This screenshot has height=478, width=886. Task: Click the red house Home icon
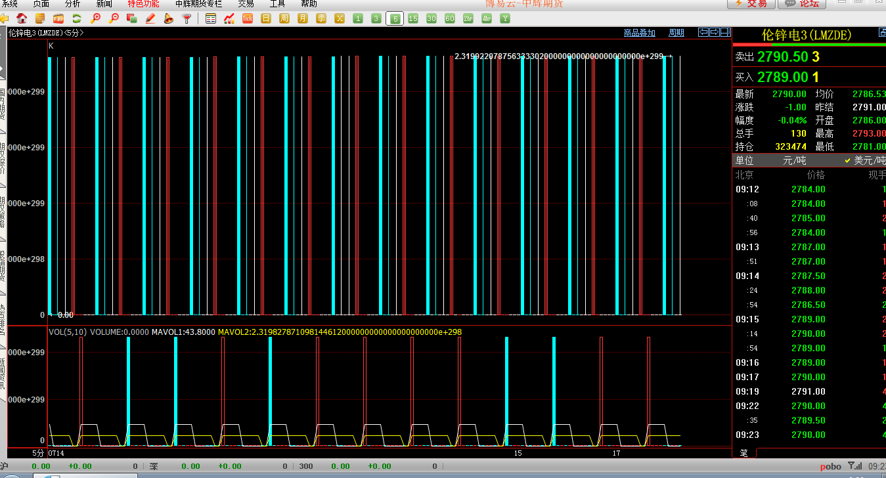(22, 18)
